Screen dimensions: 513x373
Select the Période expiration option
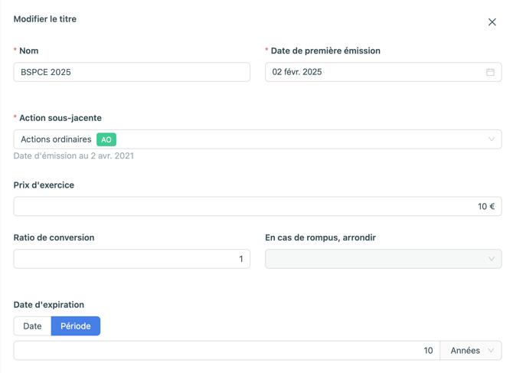click(76, 326)
